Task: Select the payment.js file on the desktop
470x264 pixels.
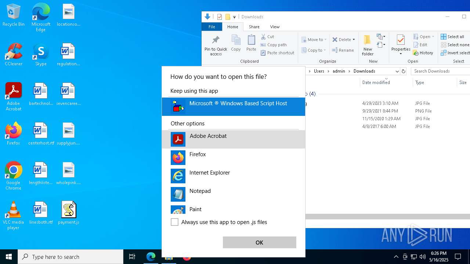Action: coord(69,213)
